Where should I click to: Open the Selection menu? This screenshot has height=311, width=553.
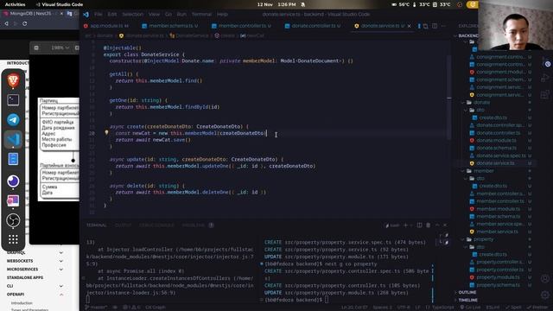click(x=132, y=15)
